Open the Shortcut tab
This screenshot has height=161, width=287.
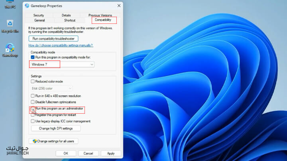point(70,20)
